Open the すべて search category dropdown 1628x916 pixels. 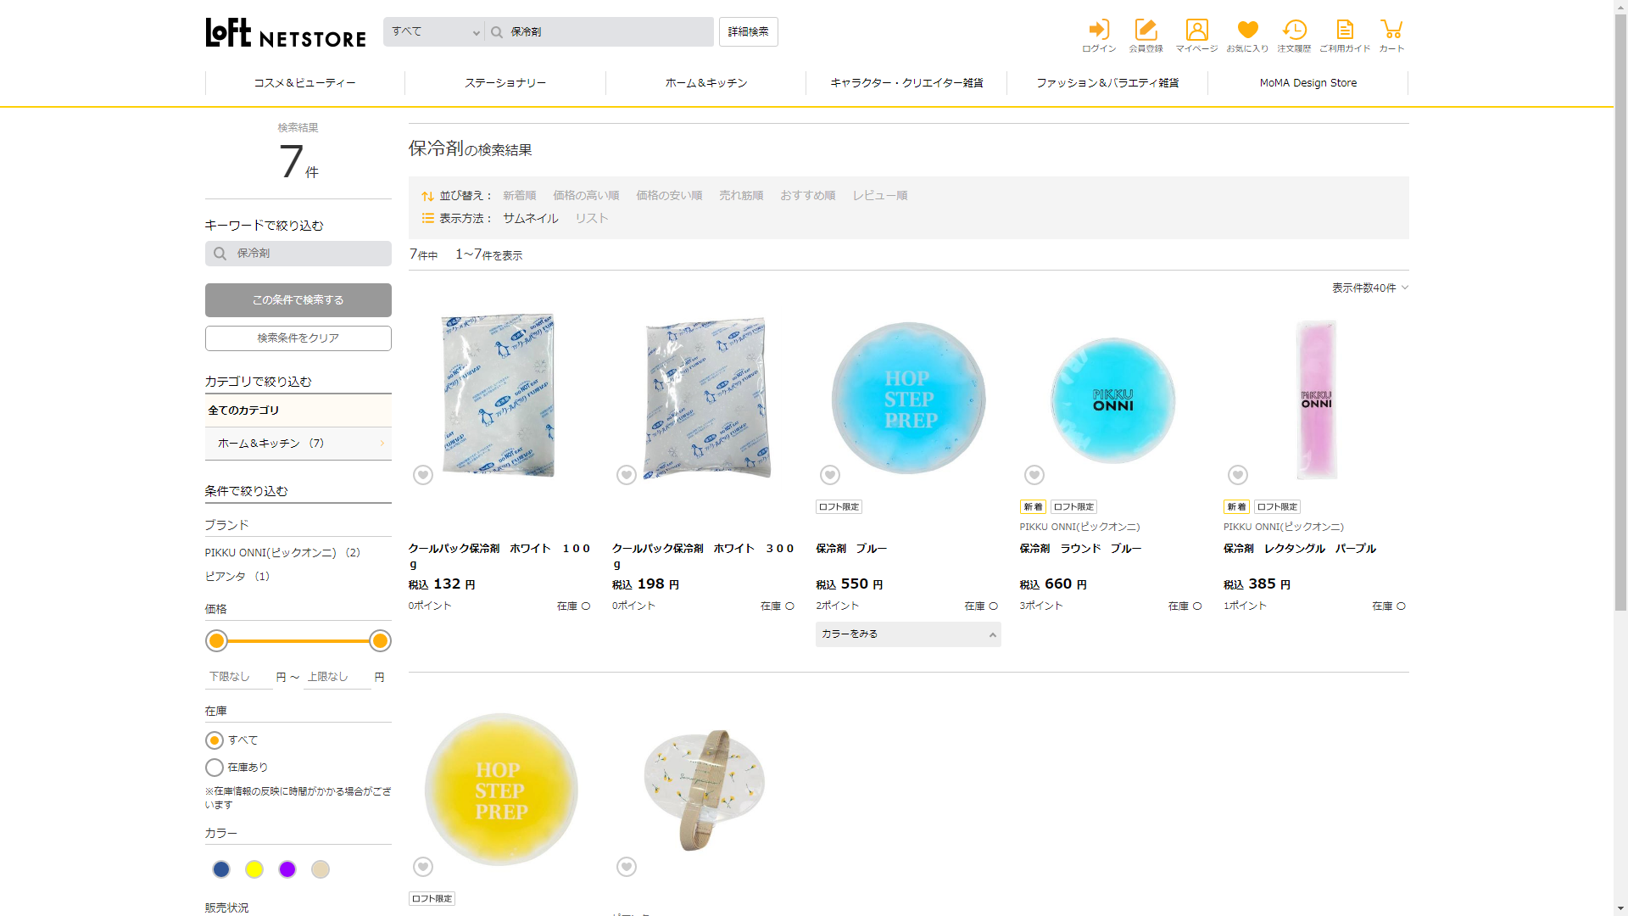click(434, 32)
